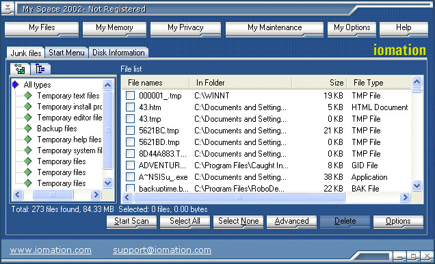Click the type tree scroll left arrow

18,194
